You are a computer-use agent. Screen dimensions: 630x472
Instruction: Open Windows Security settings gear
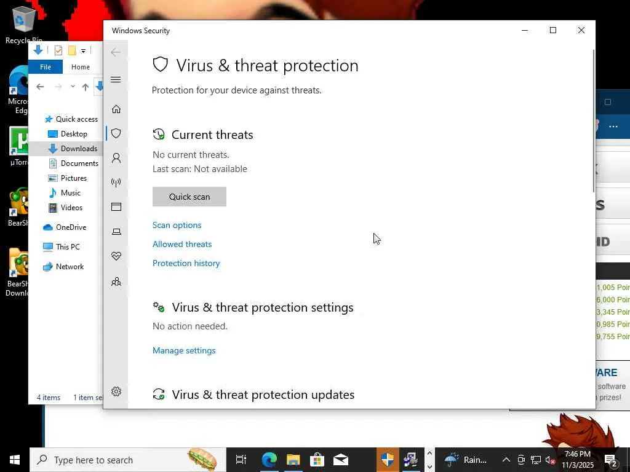click(x=116, y=391)
